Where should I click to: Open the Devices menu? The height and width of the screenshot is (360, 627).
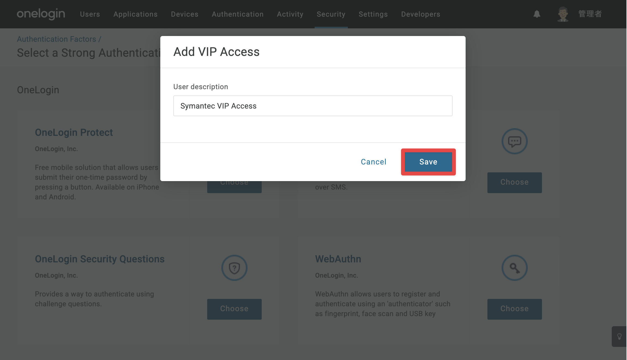185,14
